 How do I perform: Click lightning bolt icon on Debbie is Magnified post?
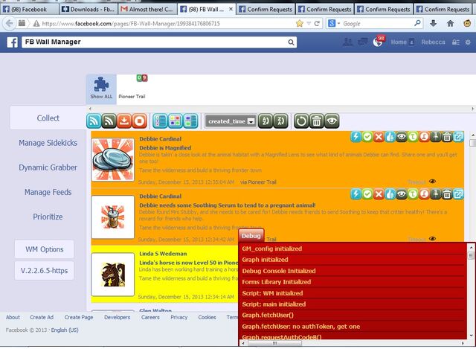pyautogui.click(x=356, y=137)
